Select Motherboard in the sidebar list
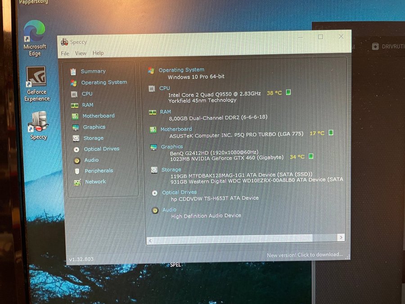This screenshot has height=304, width=405. pyautogui.click(x=99, y=116)
